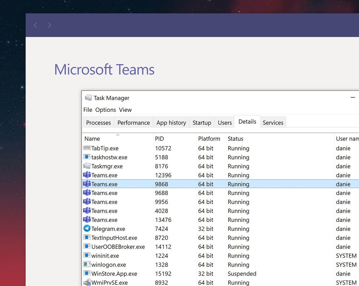Click the taskhostw.exe process icon
This screenshot has height=286, width=359.
pos(87,157)
